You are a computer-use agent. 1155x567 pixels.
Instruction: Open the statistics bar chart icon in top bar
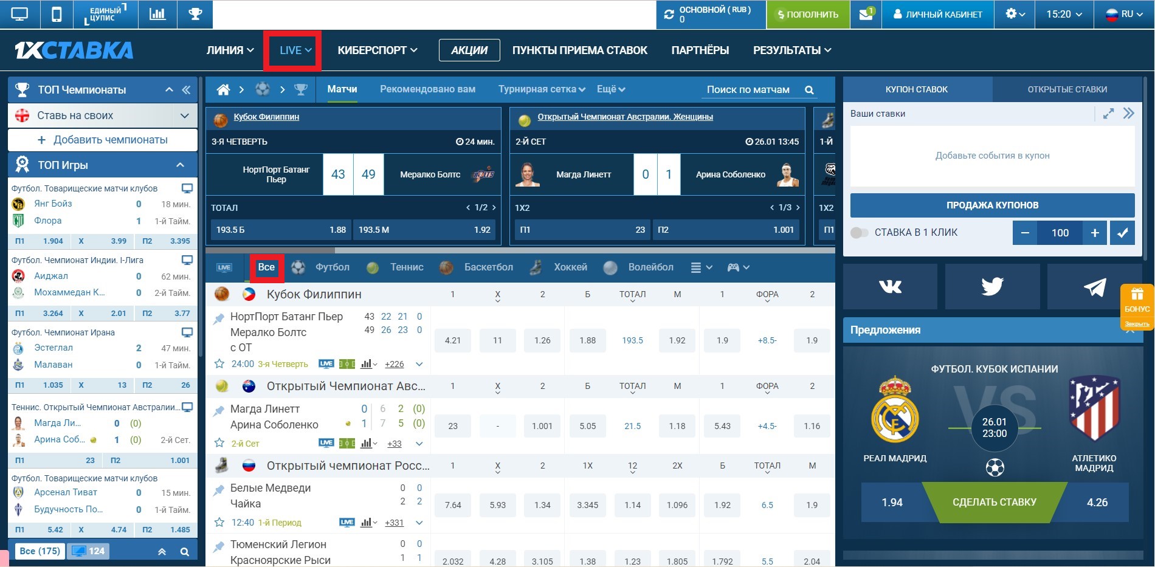(157, 14)
